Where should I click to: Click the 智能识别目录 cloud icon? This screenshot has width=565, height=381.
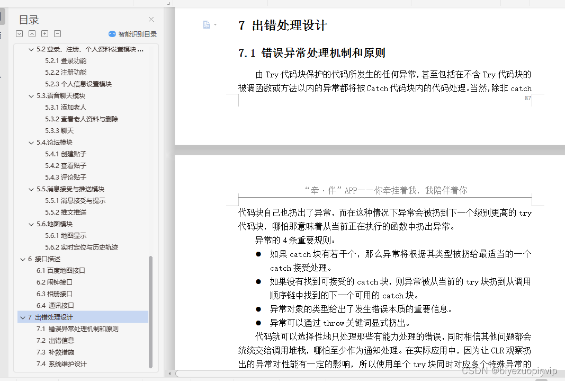112,34
